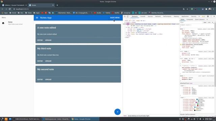The height and width of the screenshot is (121, 216).
Task: Show more DevTools tabs with the chevron
Action: point(199,16)
